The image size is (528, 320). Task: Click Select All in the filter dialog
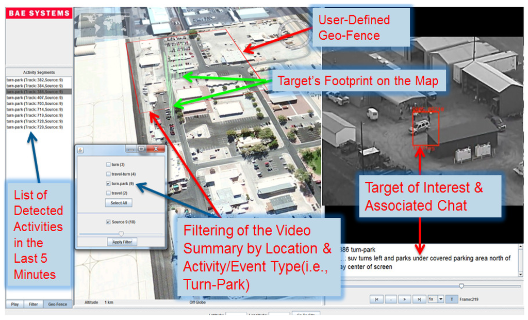(119, 203)
